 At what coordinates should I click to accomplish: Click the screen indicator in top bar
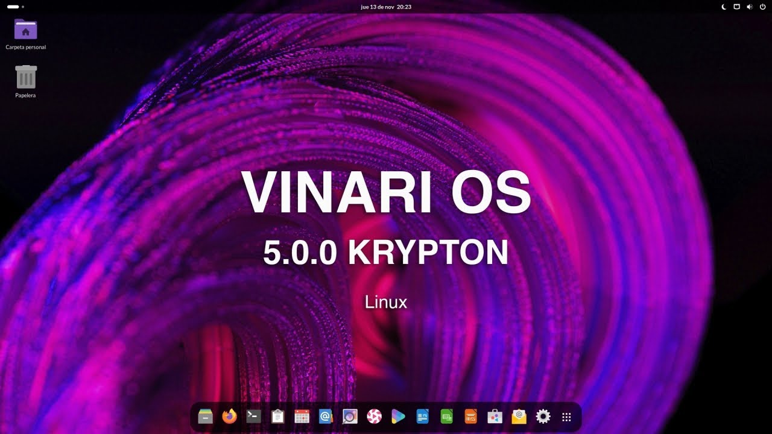tap(736, 7)
